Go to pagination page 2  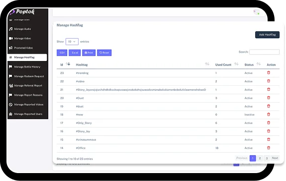pyautogui.click(x=260, y=158)
